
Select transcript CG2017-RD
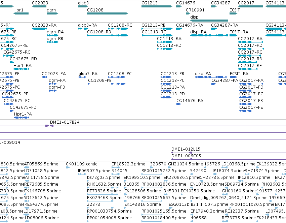point(250,45)
